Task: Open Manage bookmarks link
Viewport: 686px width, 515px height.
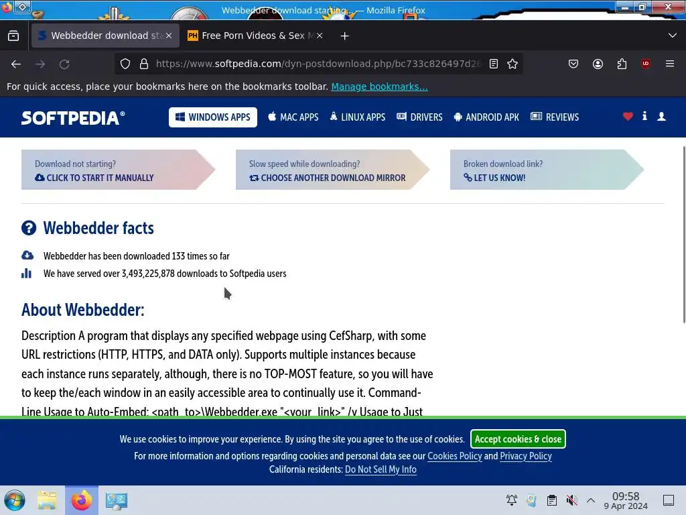Action: coord(379,87)
